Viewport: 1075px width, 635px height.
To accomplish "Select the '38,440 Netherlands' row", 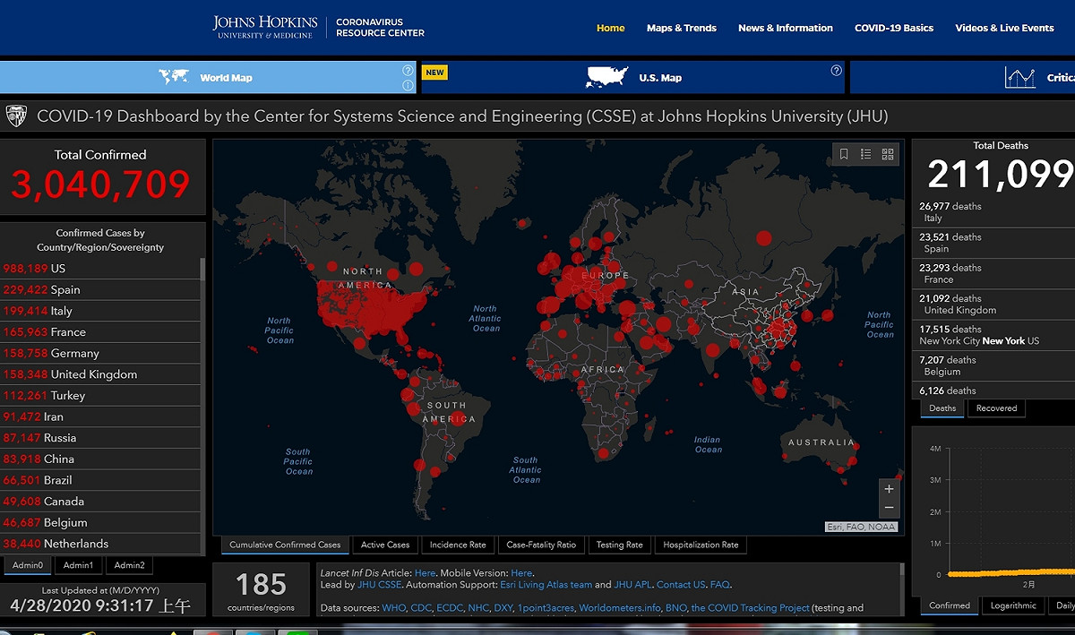I will tap(100, 544).
